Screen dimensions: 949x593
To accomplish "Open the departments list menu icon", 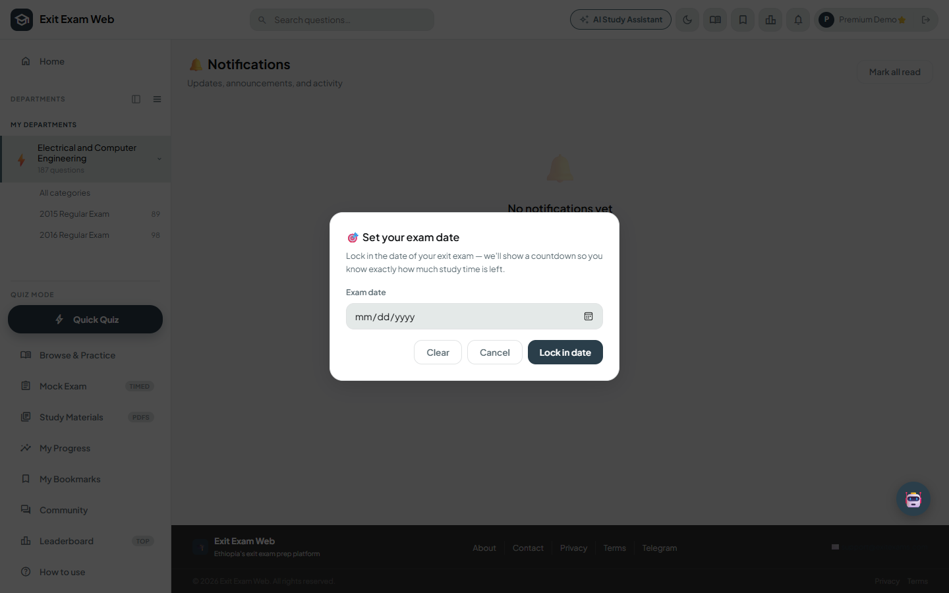I will tap(157, 99).
